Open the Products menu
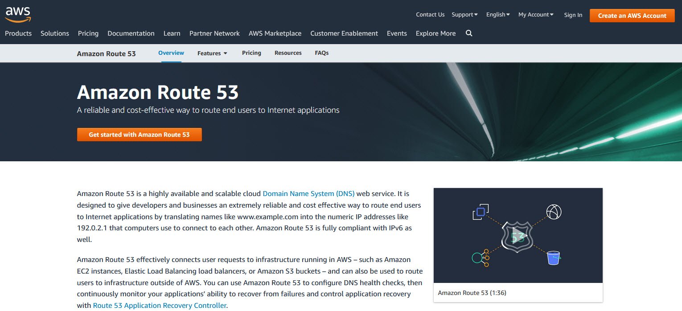Screen dimensions: 682x311 18,33
